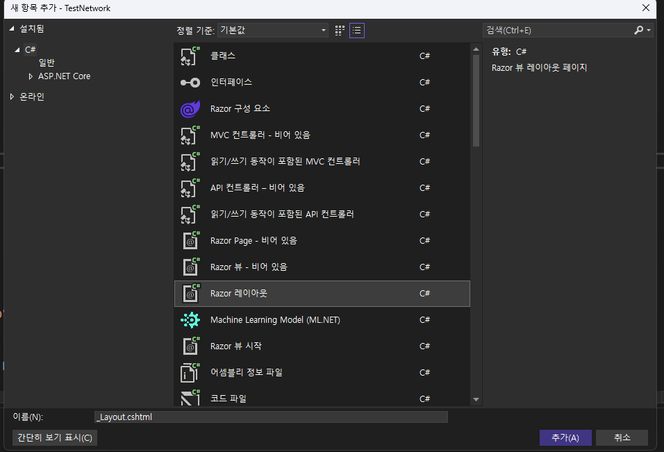Click the 추가(A) button
The width and height of the screenshot is (664, 452).
[565, 437]
